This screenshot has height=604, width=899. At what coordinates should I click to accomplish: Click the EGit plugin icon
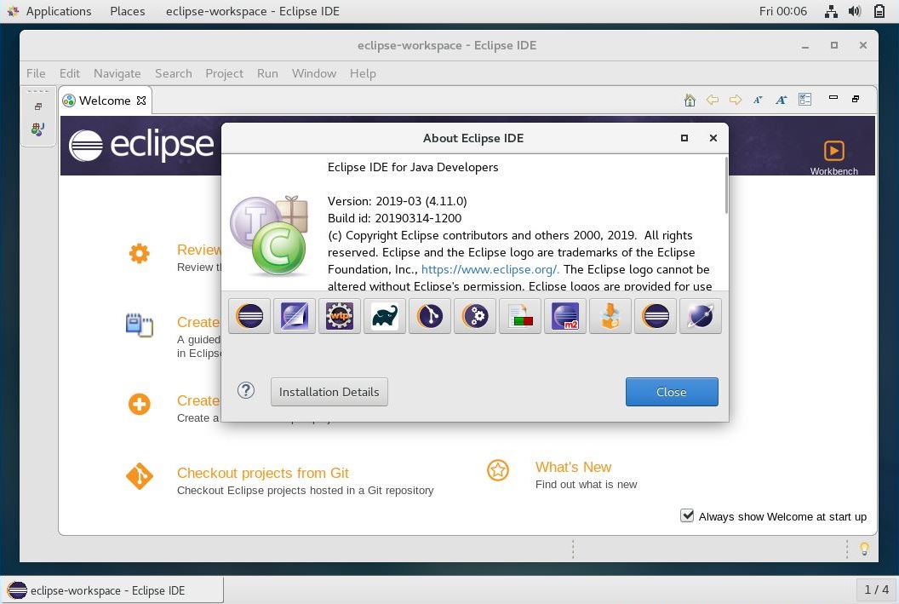point(429,315)
